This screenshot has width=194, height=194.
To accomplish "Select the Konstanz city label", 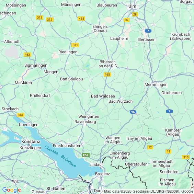I will click(x=31, y=141).
